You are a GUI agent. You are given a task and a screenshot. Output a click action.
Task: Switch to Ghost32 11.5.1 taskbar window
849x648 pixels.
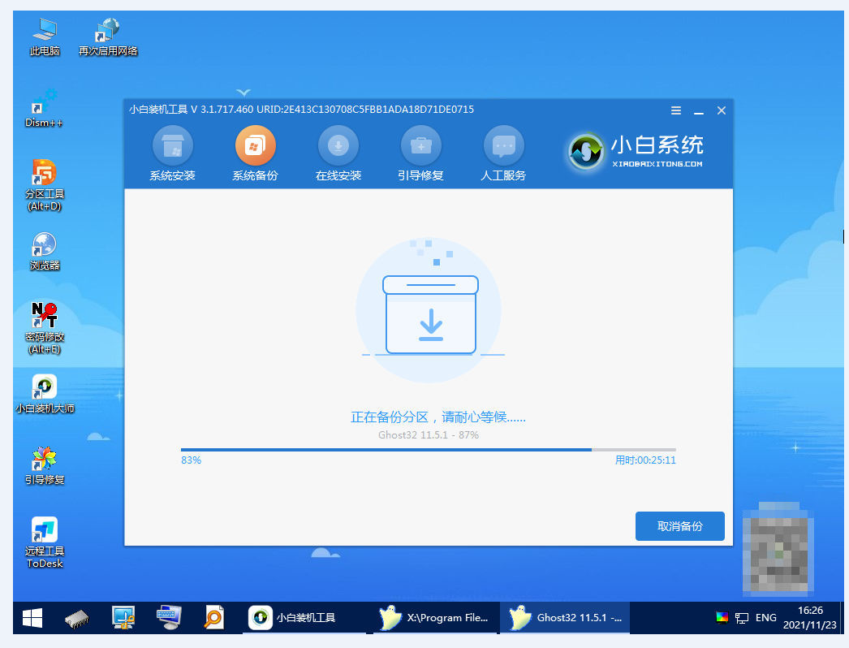[567, 618]
